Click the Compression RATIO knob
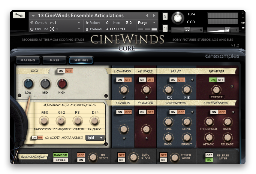 [x=228, y=122]
